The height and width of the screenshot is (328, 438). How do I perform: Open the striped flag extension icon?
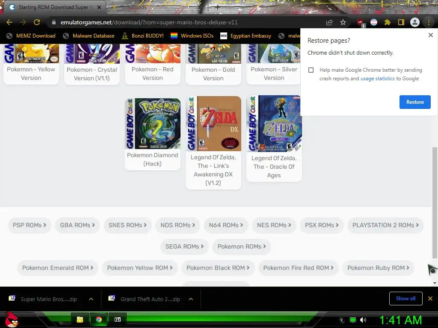click(x=374, y=22)
